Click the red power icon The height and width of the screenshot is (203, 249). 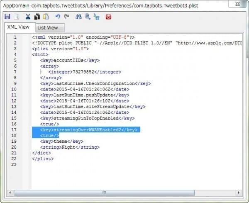[x=108, y=17]
